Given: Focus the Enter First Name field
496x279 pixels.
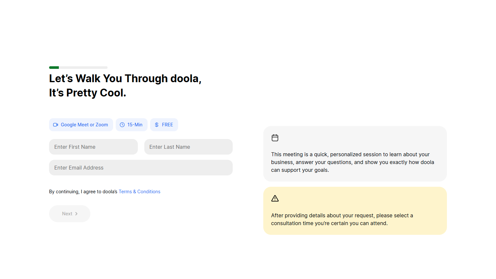Looking at the screenshot, I should [x=93, y=147].
